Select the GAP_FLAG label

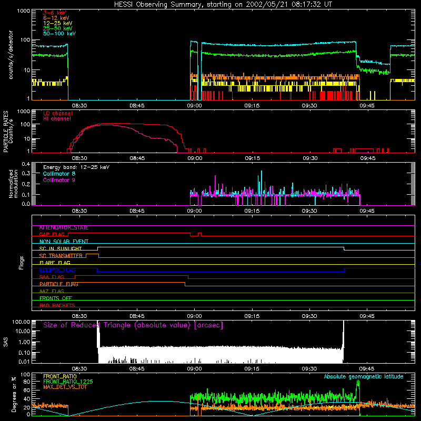tap(52, 234)
